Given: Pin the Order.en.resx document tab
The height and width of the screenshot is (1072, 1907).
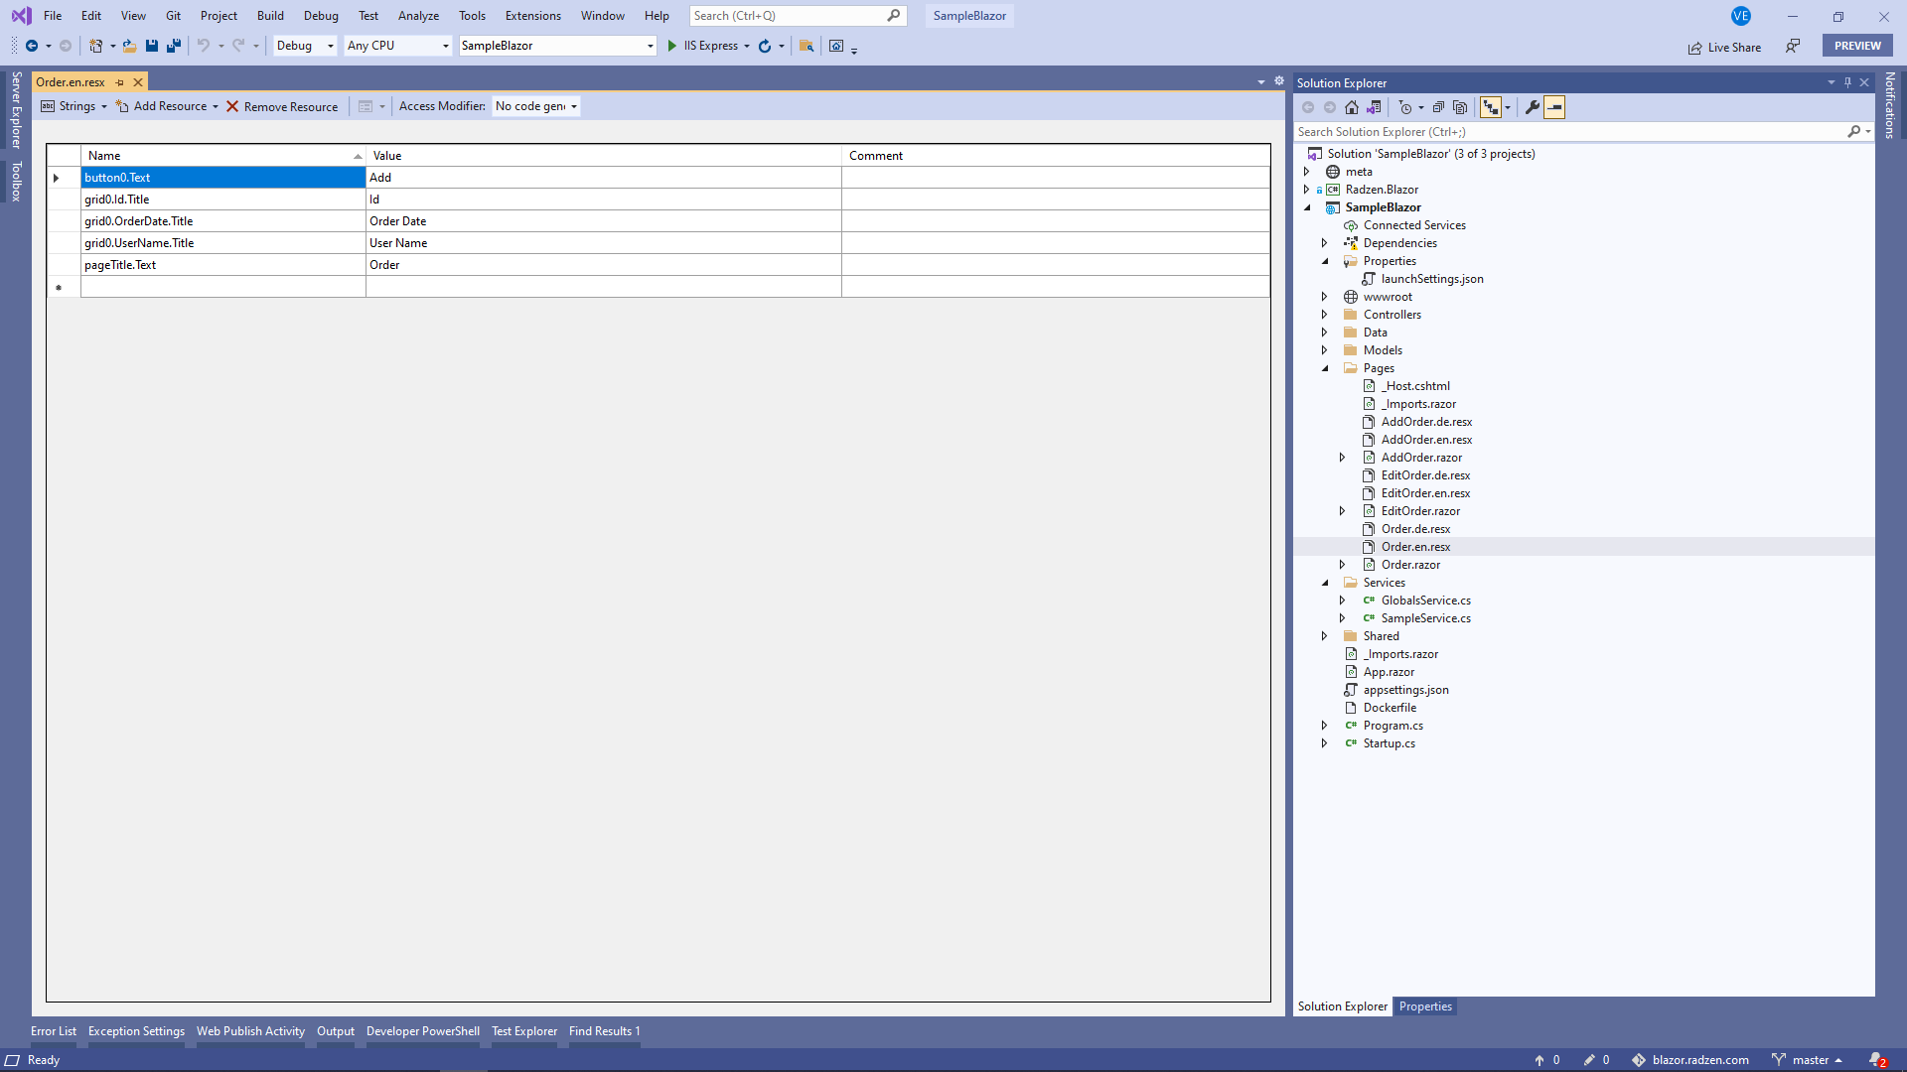Looking at the screenshot, I should 119,82.
